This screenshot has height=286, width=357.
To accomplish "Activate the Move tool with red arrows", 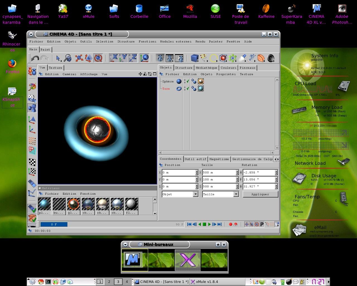I will pyautogui.click(x=79, y=58).
